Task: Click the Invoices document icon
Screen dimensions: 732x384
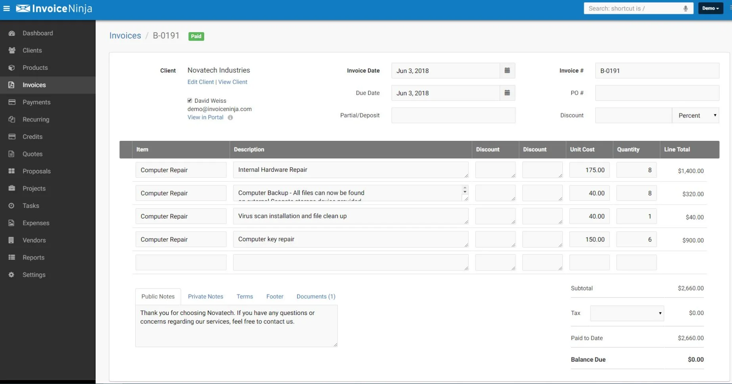Action: click(11, 85)
